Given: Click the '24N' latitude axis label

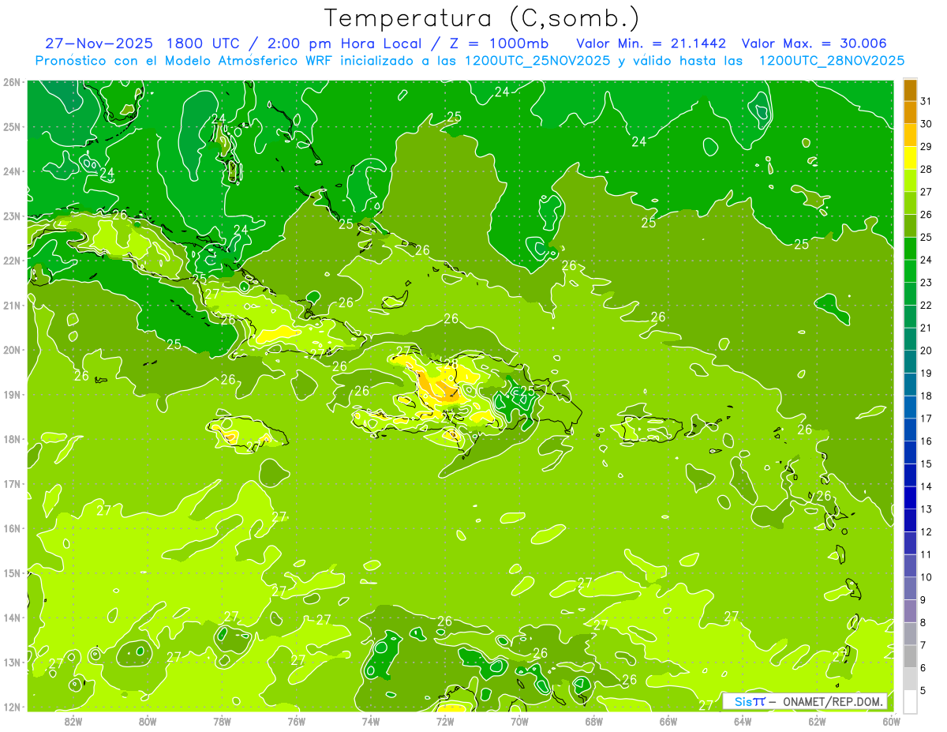Looking at the screenshot, I should click(x=12, y=171).
